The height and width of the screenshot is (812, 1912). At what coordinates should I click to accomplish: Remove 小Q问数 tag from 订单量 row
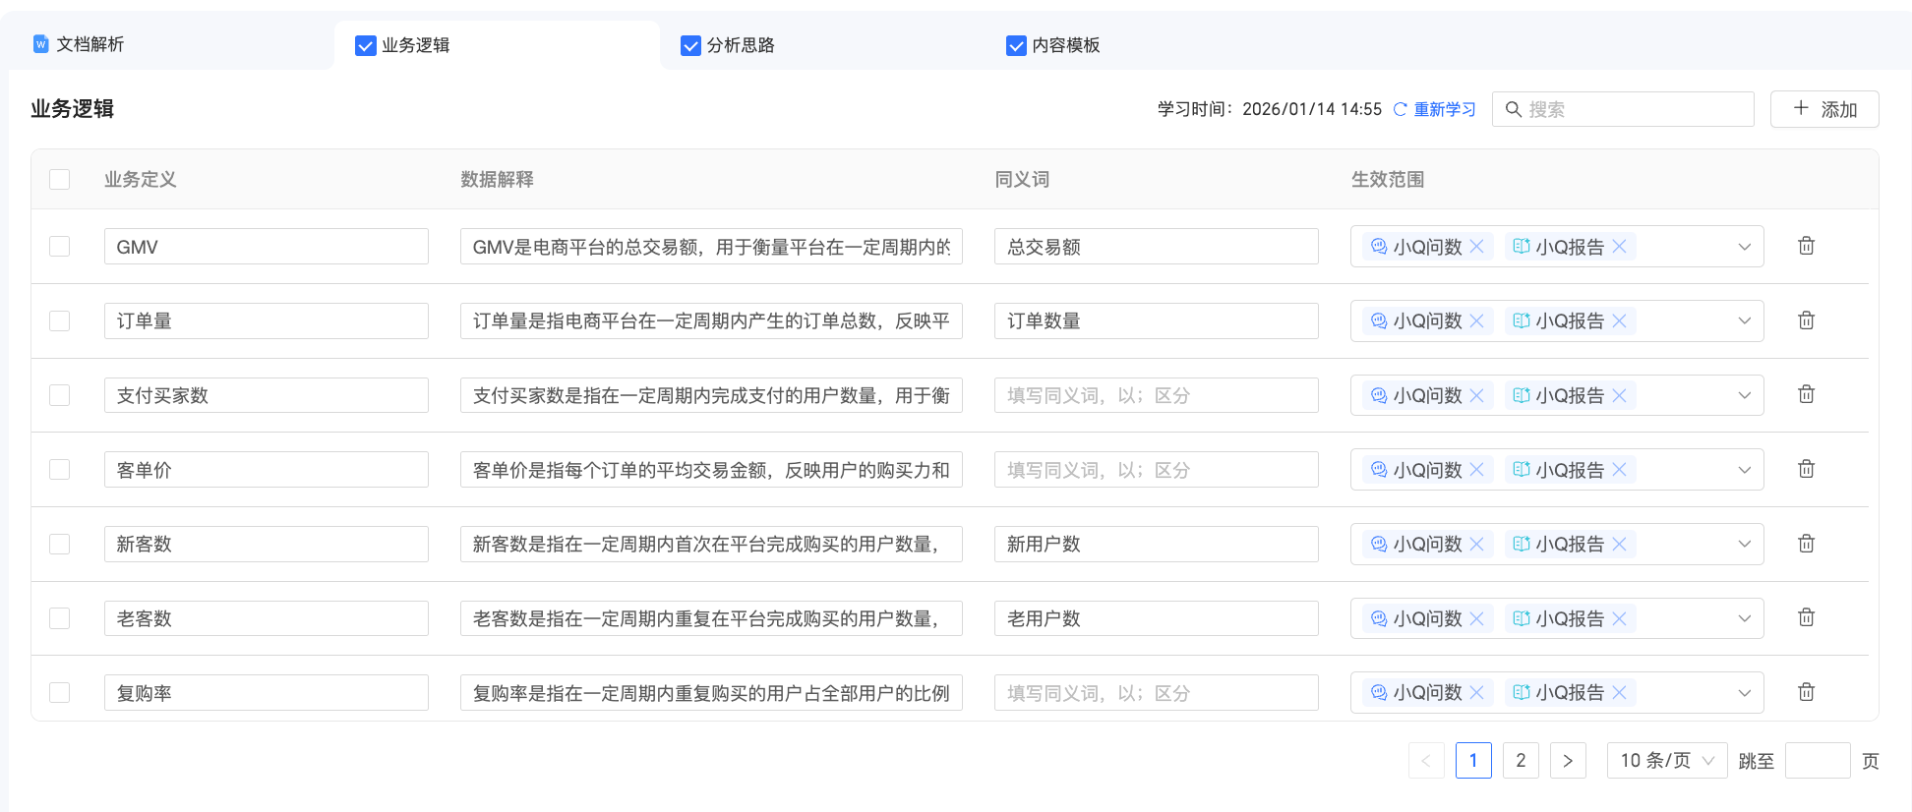pos(1476,320)
